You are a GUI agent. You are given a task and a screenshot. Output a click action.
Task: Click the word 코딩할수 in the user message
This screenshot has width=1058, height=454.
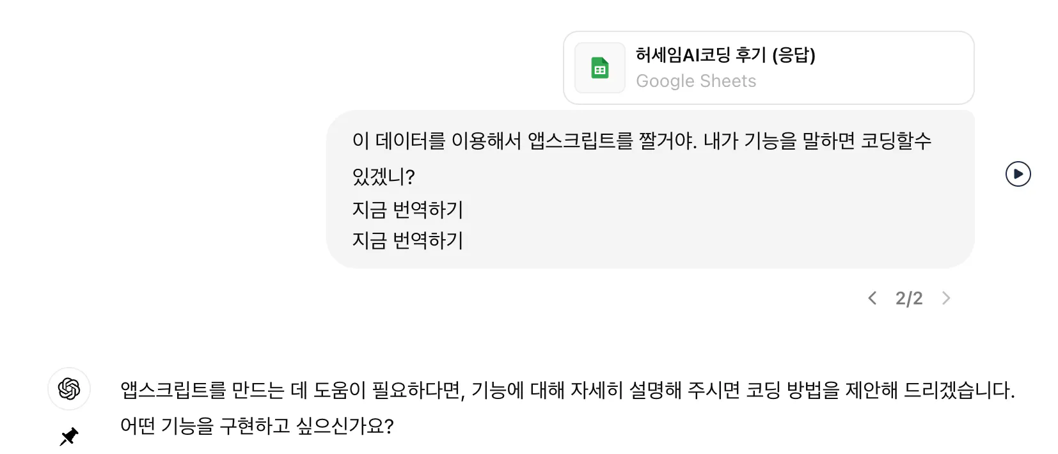tap(896, 141)
